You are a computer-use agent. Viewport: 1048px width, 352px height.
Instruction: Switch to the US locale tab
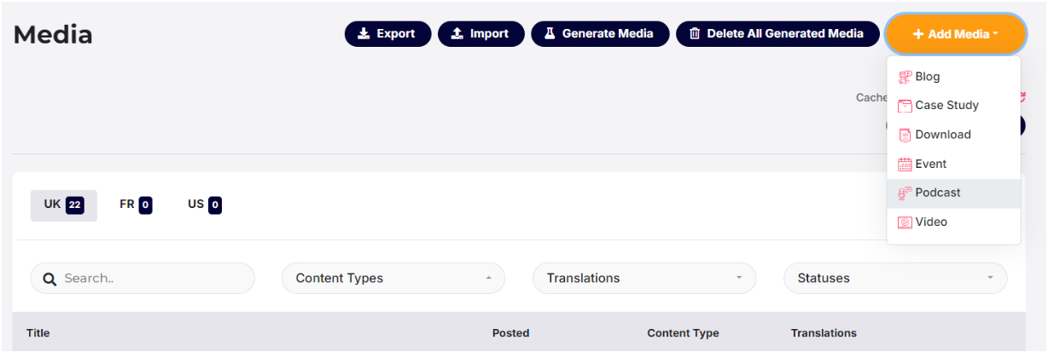pyautogui.click(x=205, y=205)
